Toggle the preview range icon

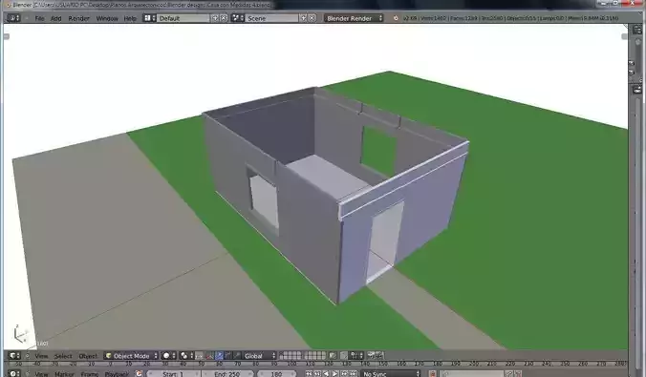pos(140,374)
